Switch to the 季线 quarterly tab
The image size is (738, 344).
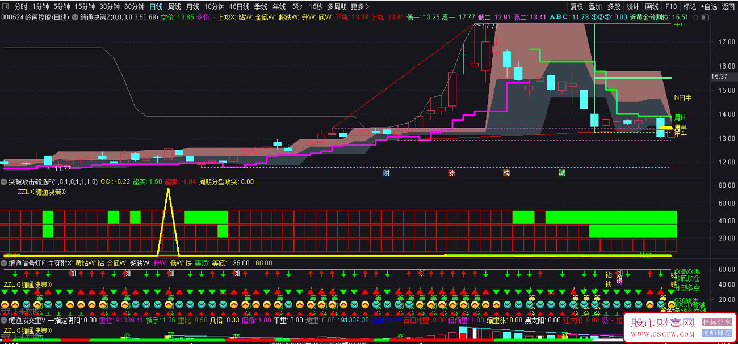[x=261, y=7]
